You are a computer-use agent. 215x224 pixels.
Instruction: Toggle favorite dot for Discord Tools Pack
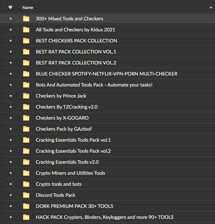click(11, 195)
